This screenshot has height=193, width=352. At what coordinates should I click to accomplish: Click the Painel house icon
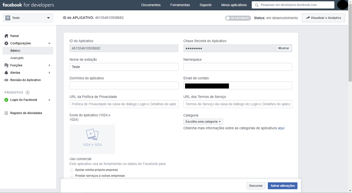click(x=6, y=36)
